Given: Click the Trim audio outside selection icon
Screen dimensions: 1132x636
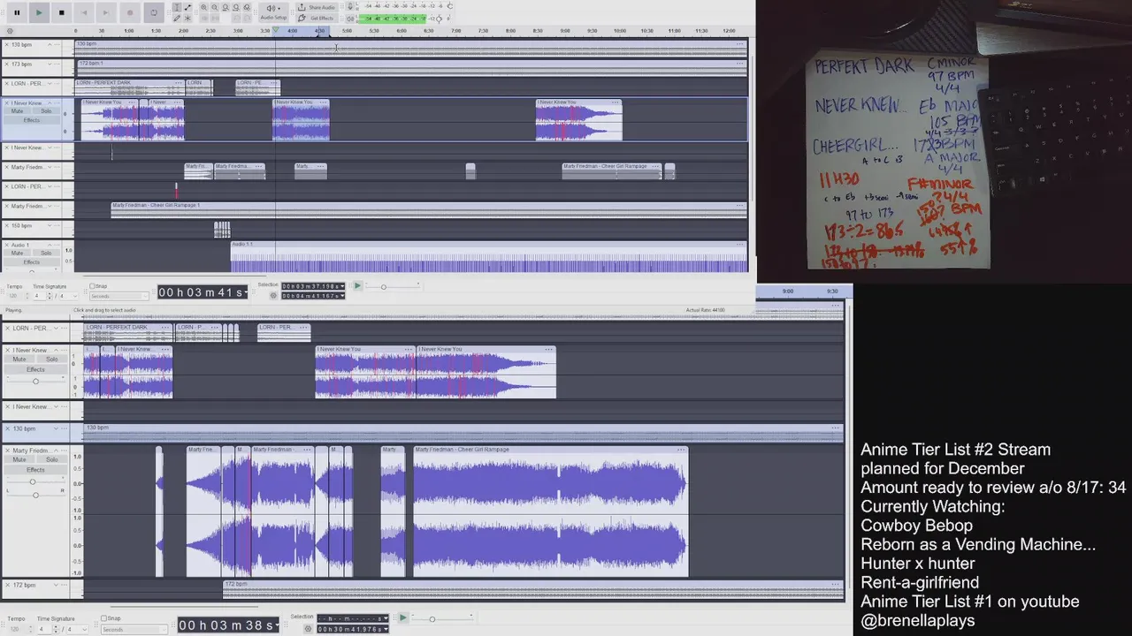Looking at the screenshot, I should [x=203, y=18].
